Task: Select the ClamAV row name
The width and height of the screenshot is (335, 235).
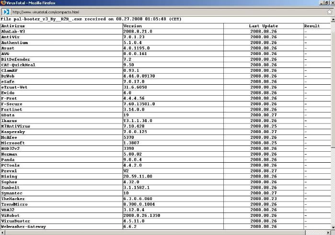Action: coord(9,70)
